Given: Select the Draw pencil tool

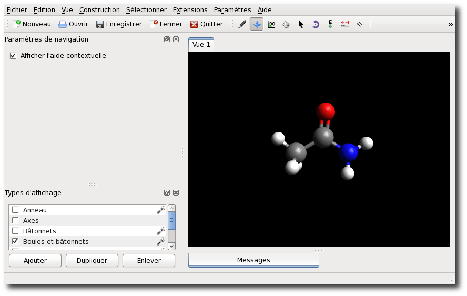Looking at the screenshot, I should 242,24.
